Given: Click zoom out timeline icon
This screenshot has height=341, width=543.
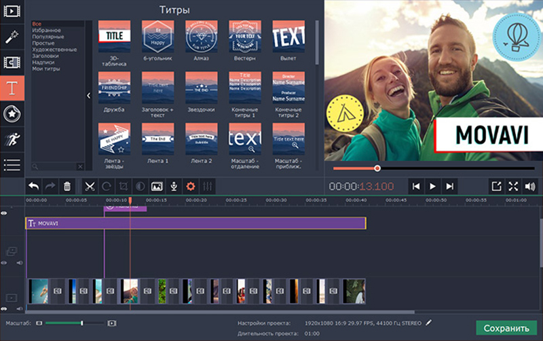Looking at the screenshot, I should pos(39,323).
